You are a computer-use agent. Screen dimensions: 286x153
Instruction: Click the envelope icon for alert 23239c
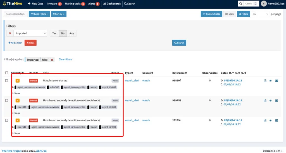277,120
